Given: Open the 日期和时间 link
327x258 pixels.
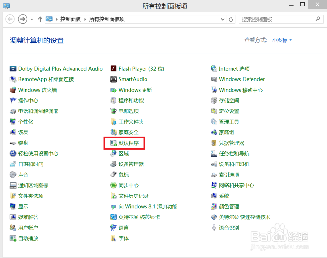Looking at the screenshot, I should pyautogui.click(x=31, y=164).
